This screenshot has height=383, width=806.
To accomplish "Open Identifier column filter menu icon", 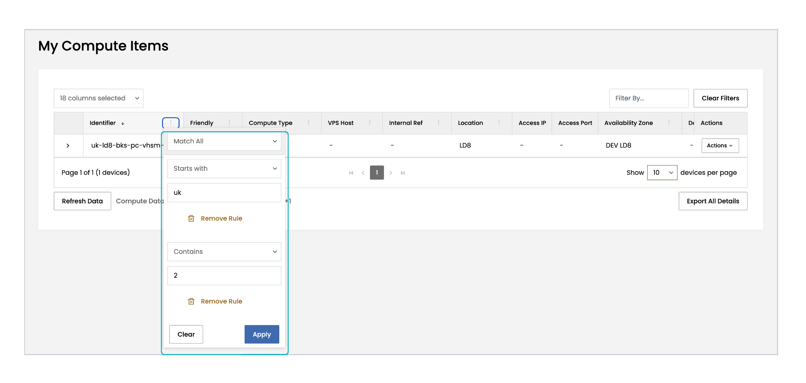I will point(171,123).
